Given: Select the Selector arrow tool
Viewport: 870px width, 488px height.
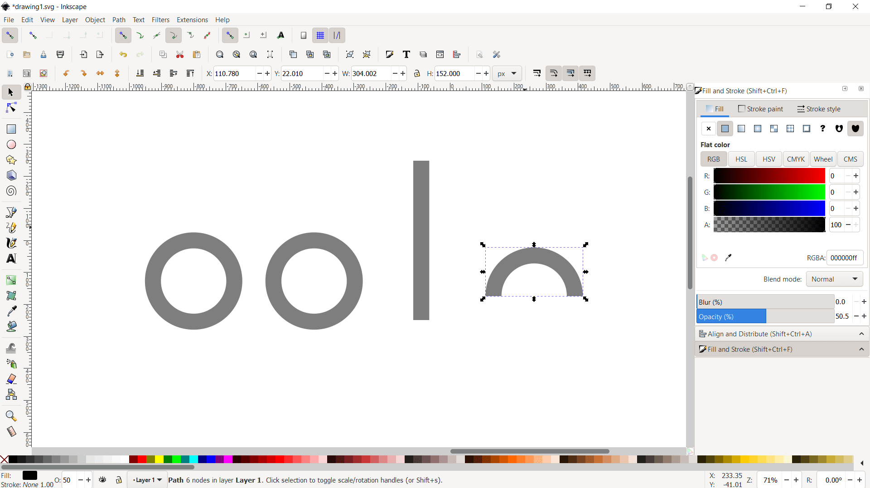Looking at the screenshot, I should [x=11, y=92].
